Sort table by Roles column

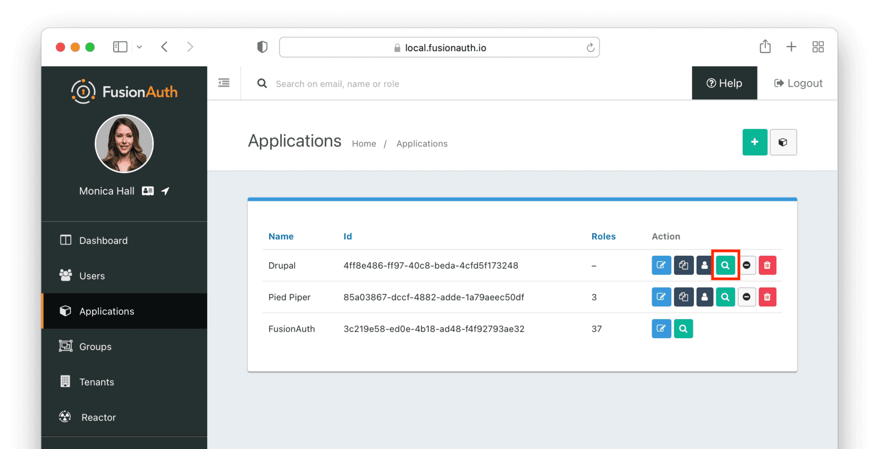[x=603, y=237]
